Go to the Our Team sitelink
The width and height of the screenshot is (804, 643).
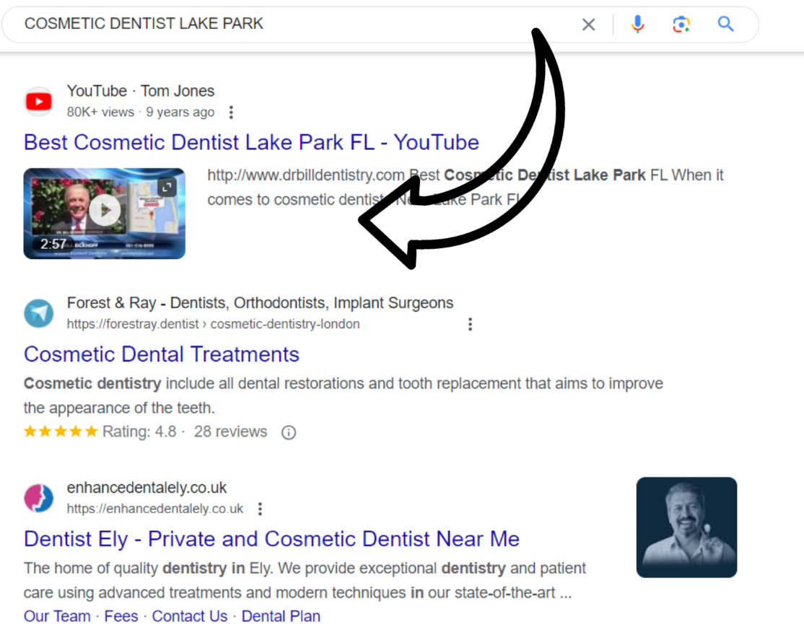coord(57,616)
